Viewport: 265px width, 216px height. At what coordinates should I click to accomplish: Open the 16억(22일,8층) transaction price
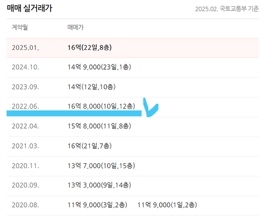click(x=89, y=48)
